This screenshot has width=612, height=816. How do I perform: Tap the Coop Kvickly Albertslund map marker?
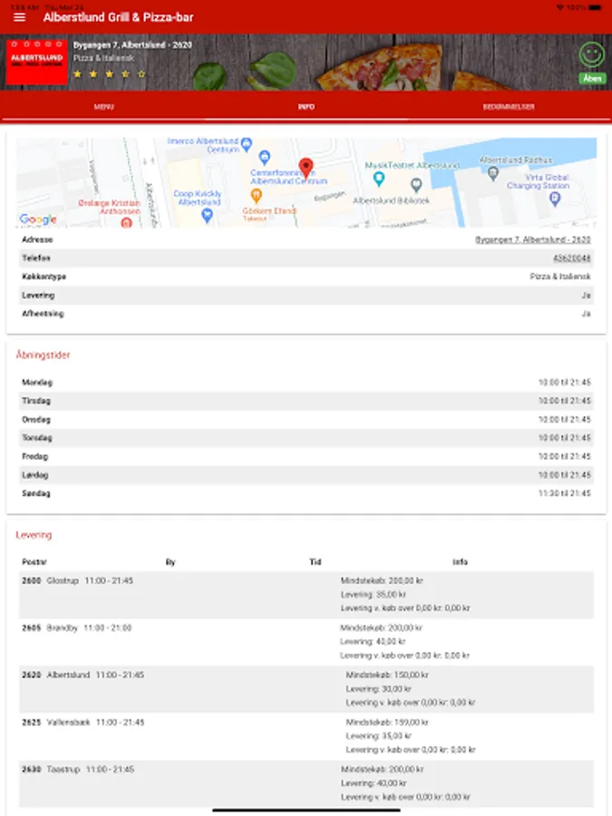click(207, 215)
